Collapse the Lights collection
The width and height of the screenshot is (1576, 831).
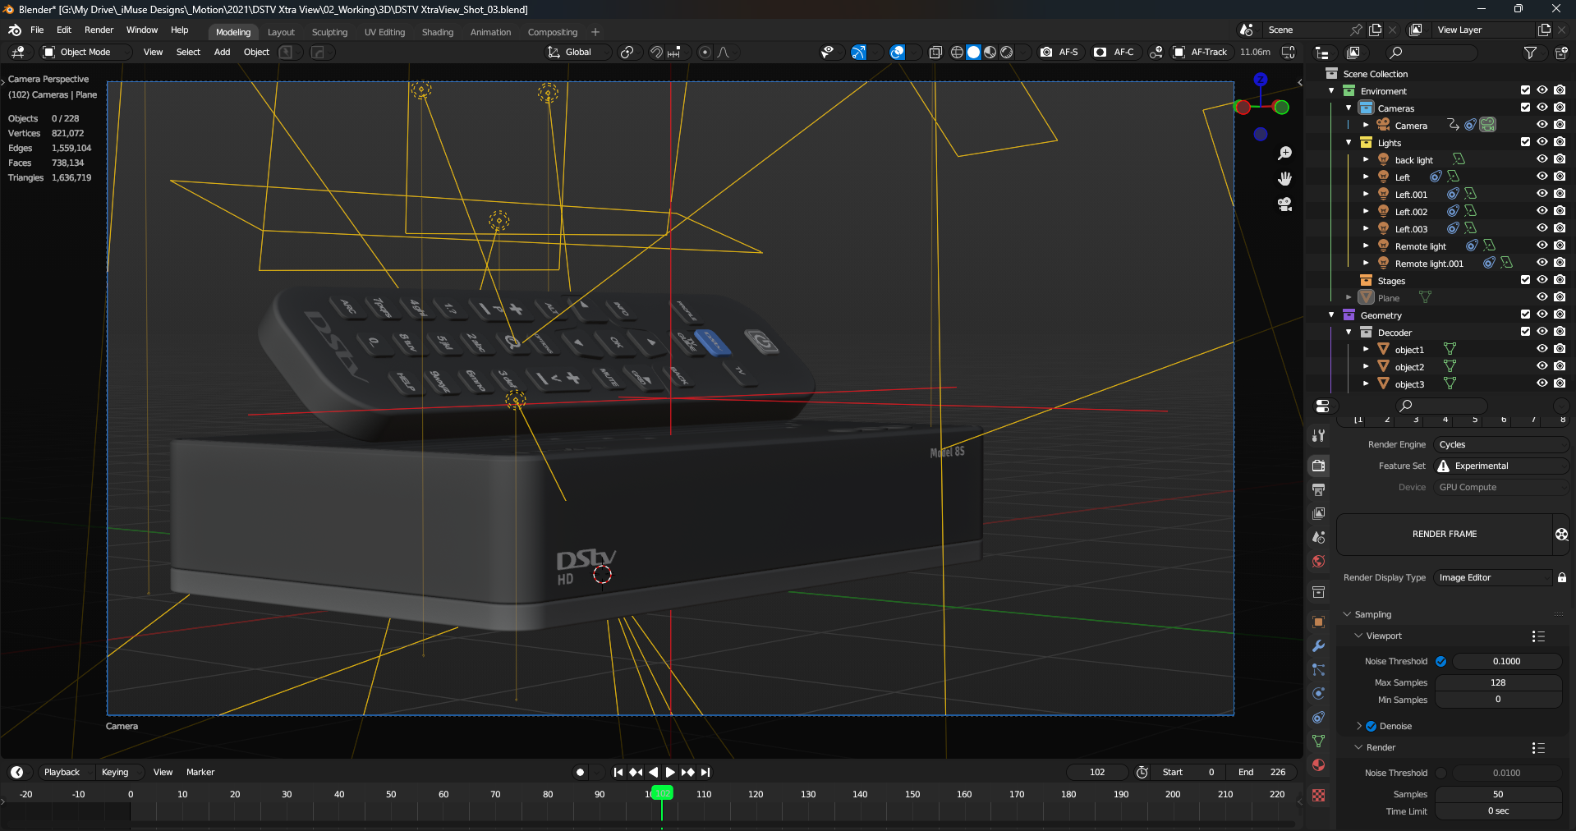[x=1349, y=142]
